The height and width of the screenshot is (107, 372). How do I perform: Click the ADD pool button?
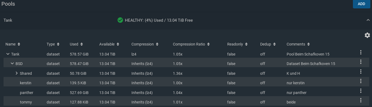pyautogui.click(x=361, y=4)
